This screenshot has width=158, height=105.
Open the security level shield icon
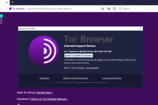[x=114, y=9]
